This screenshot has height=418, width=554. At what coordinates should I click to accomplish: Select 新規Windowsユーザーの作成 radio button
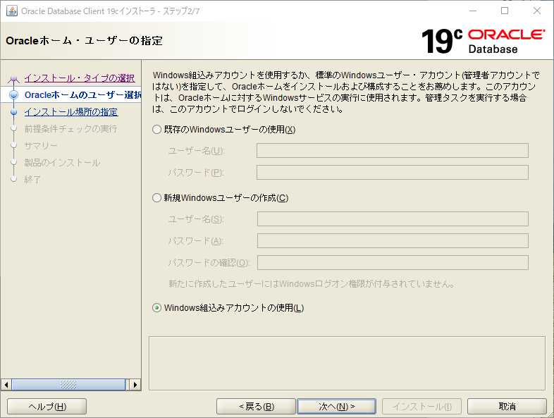point(157,198)
